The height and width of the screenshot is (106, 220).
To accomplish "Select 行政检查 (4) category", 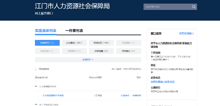I will [101, 51].
